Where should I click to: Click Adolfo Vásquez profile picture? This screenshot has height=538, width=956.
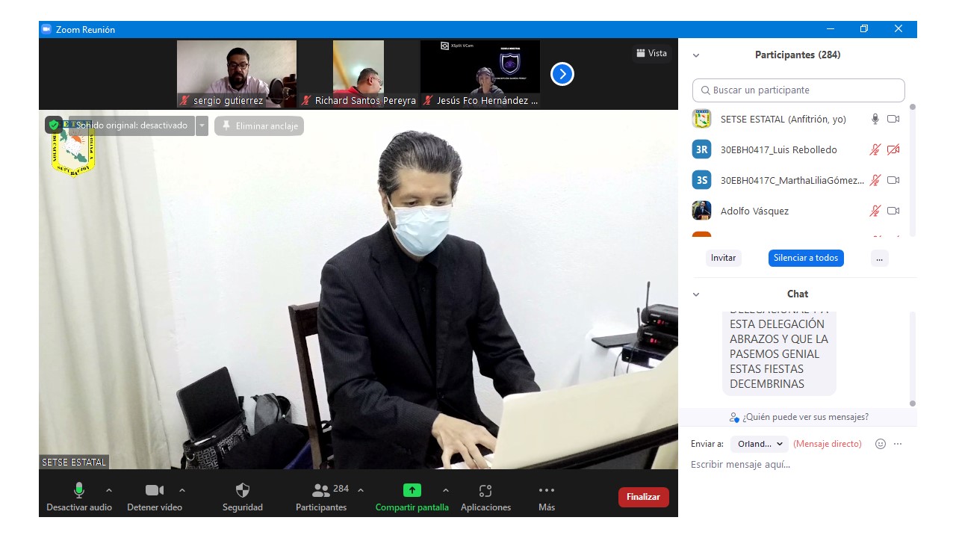point(701,211)
